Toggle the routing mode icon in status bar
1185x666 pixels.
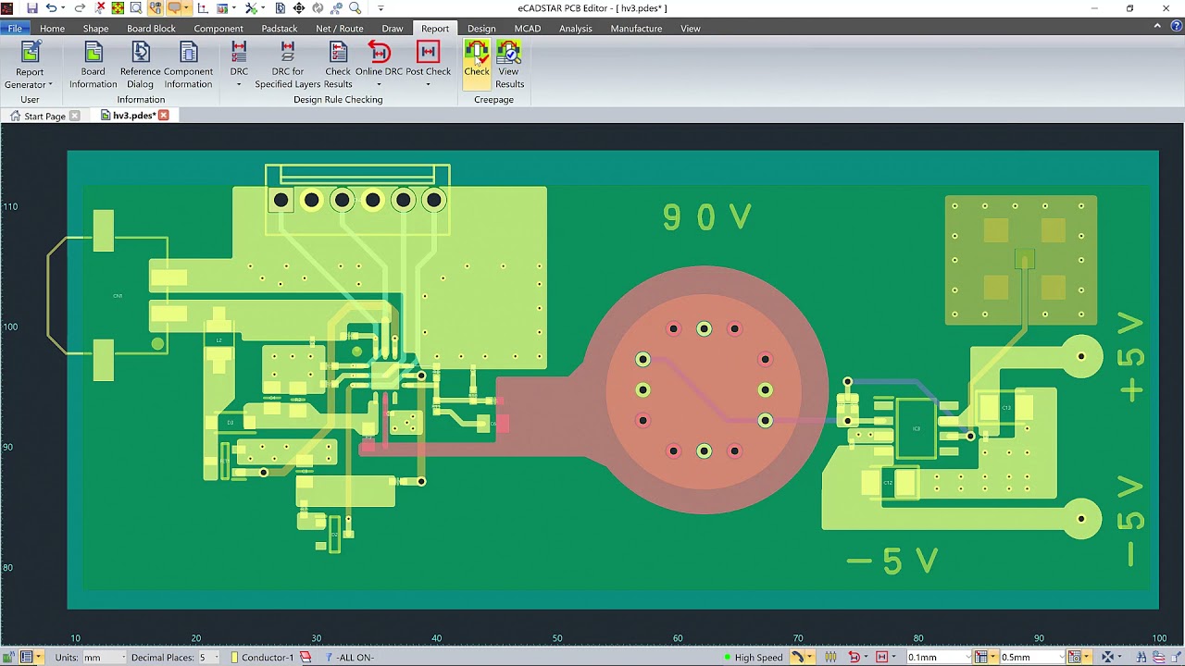tap(797, 657)
